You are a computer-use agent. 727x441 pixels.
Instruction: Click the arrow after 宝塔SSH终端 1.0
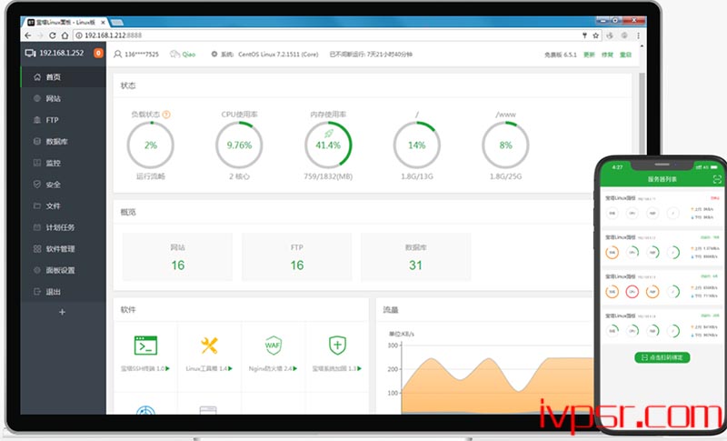coord(168,368)
